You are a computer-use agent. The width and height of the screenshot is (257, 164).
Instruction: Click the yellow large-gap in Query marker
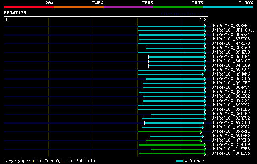(33, 161)
